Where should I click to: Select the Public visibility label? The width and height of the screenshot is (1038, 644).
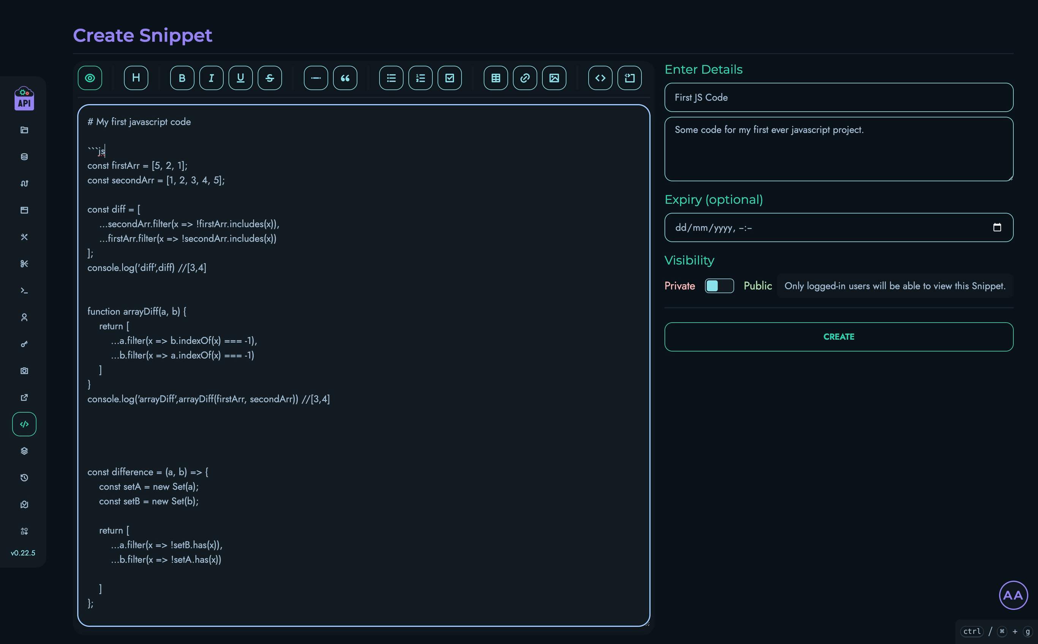(757, 286)
